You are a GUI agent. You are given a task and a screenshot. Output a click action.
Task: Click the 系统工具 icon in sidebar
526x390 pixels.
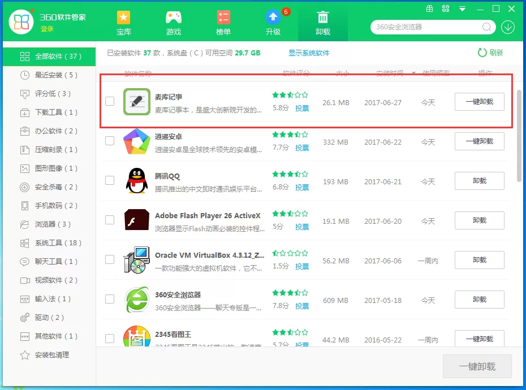[x=25, y=243]
